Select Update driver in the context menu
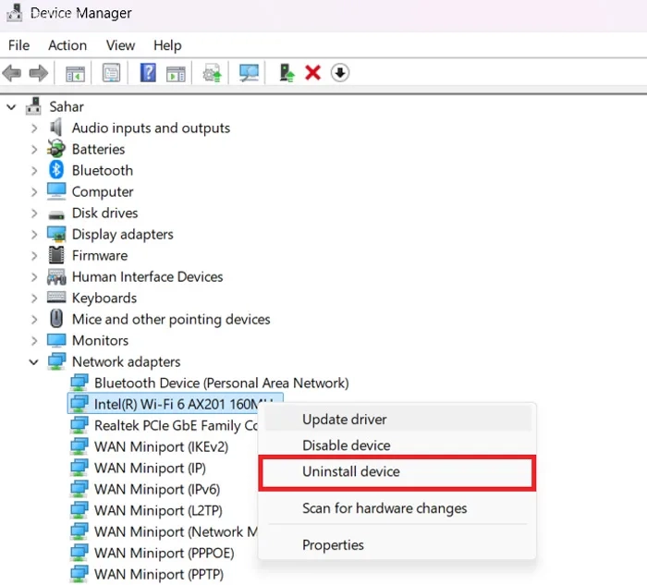Viewport: 647px width, 585px height. [x=344, y=420]
